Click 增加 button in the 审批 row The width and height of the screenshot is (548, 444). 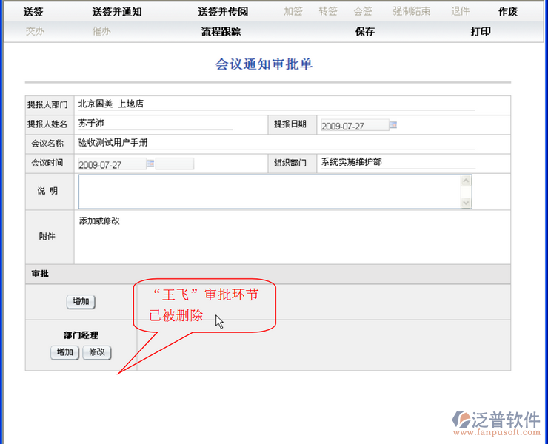(x=81, y=302)
